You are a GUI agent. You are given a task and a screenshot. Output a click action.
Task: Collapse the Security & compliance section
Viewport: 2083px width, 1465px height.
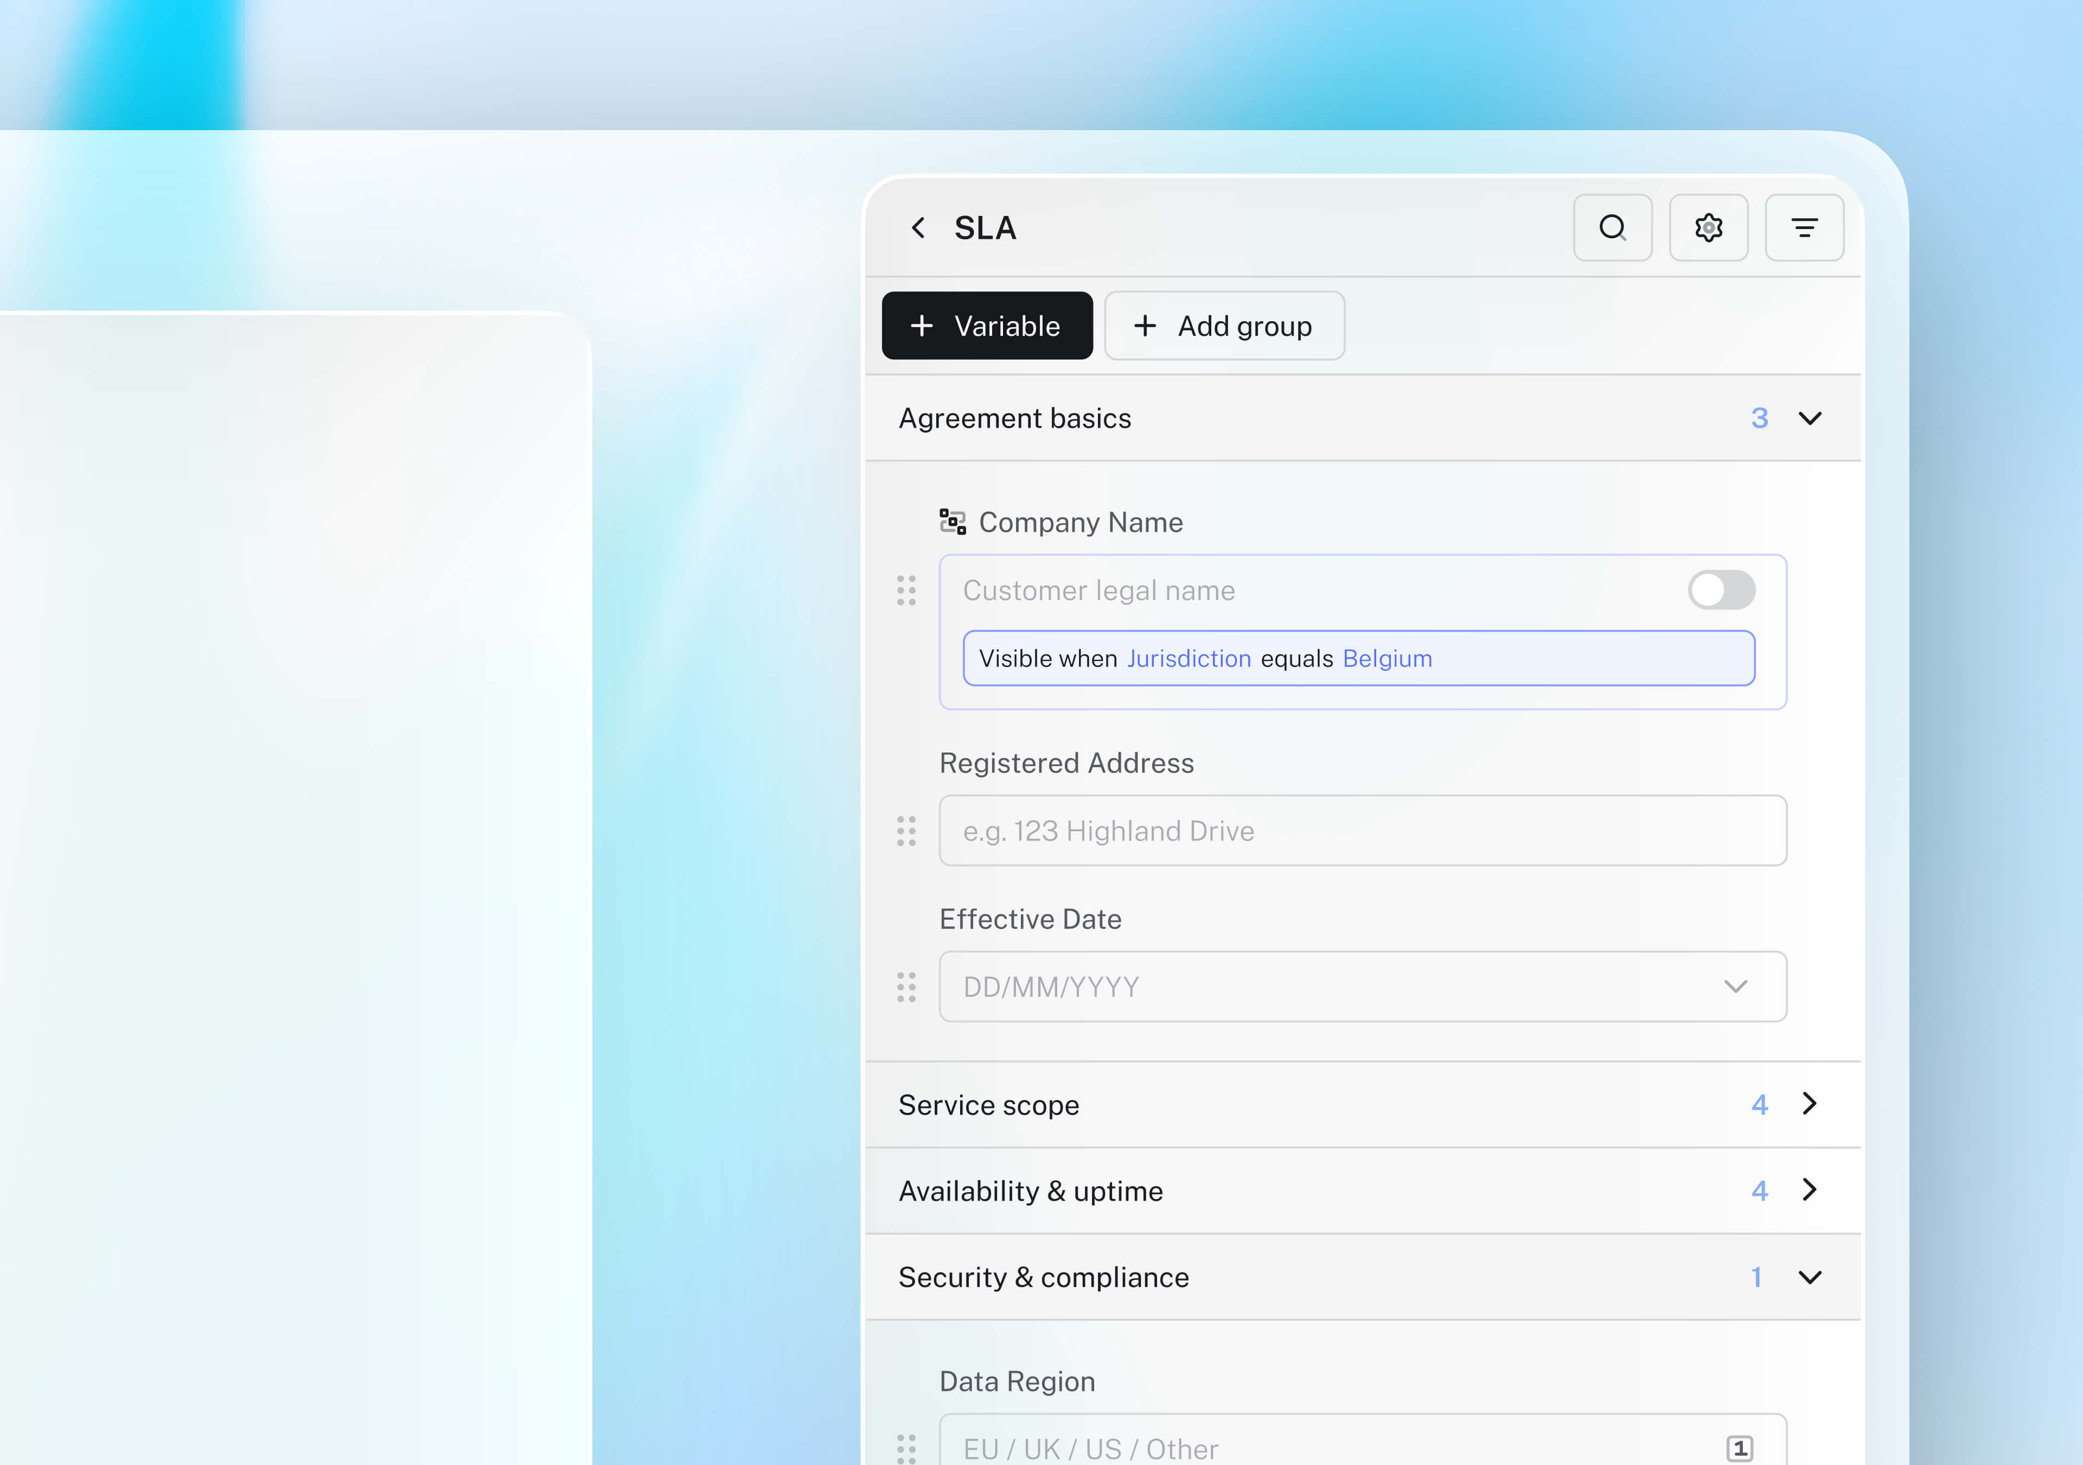[x=1809, y=1277]
